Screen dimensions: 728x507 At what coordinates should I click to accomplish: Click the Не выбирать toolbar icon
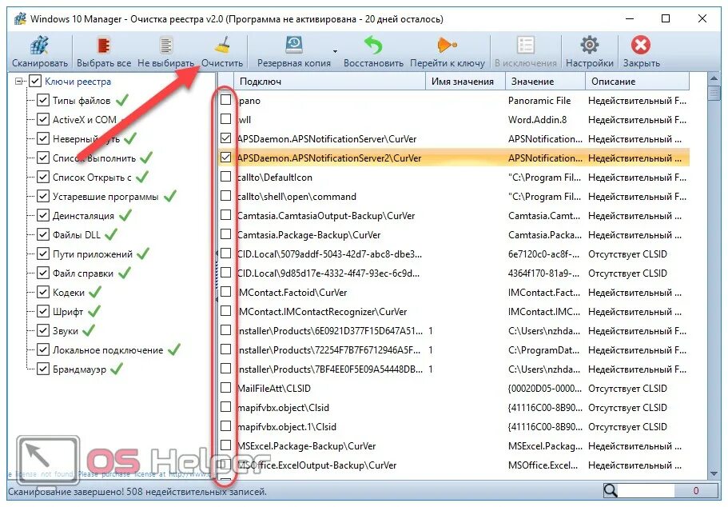click(165, 46)
